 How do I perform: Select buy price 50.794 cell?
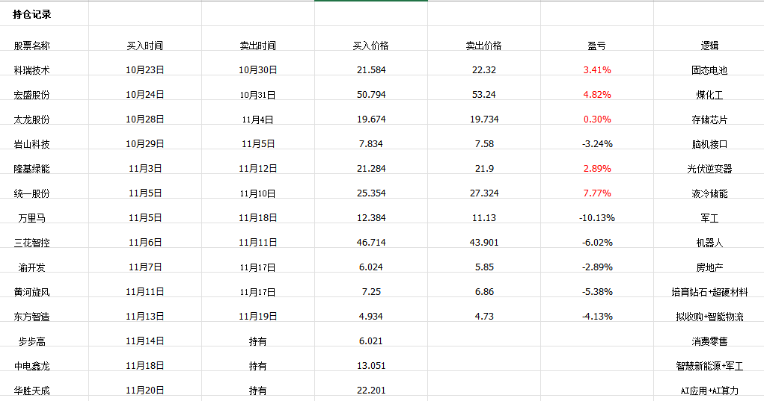tap(371, 95)
